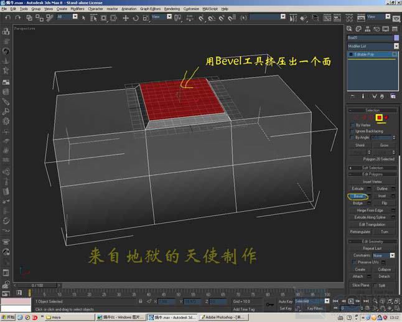This screenshot has width=402, height=322.
Task: Click the Undo arrow in main toolbar
Action: coord(8,17)
